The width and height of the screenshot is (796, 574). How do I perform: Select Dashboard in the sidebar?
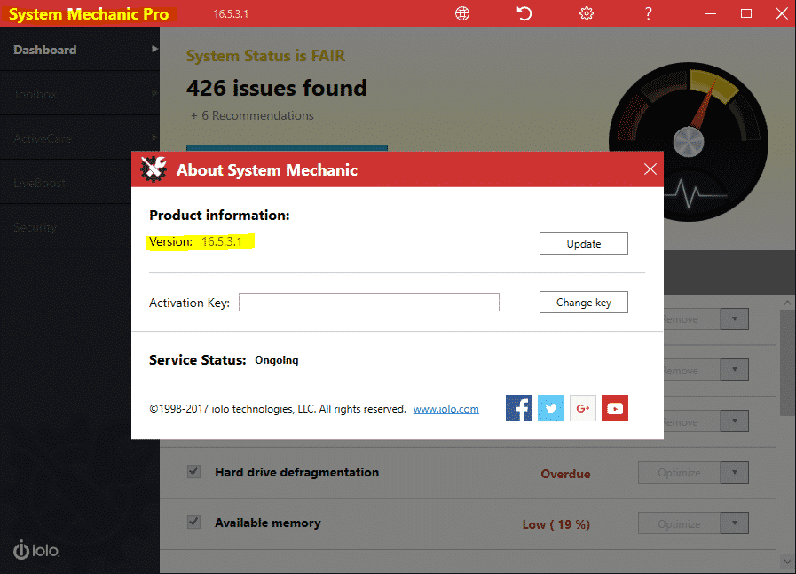coord(80,49)
